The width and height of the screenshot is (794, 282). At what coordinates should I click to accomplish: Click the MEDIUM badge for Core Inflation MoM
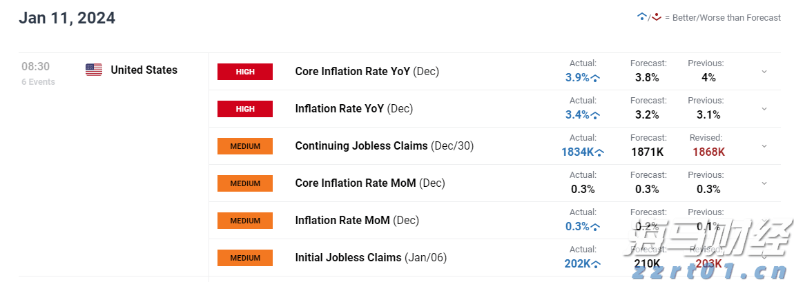click(245, 183)
